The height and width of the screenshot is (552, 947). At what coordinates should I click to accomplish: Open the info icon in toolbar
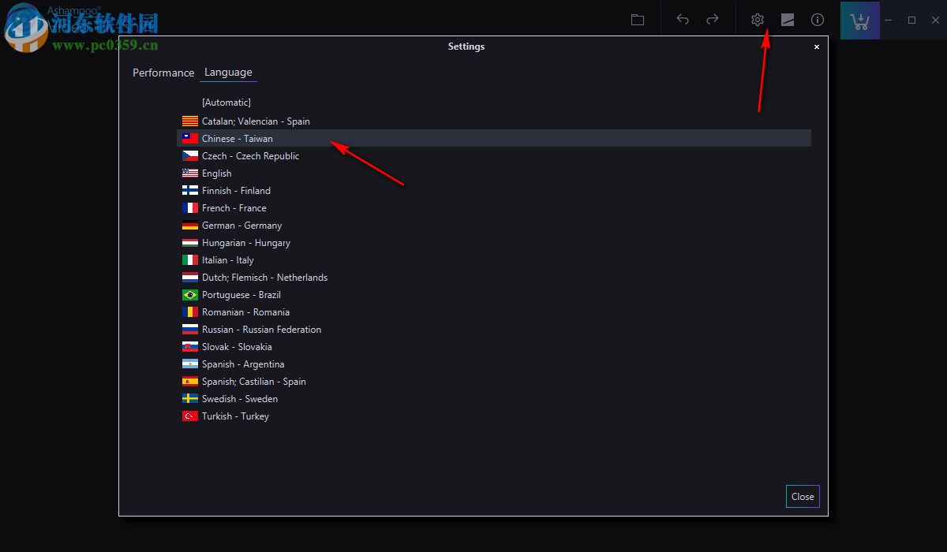click(x=818, y=20)
